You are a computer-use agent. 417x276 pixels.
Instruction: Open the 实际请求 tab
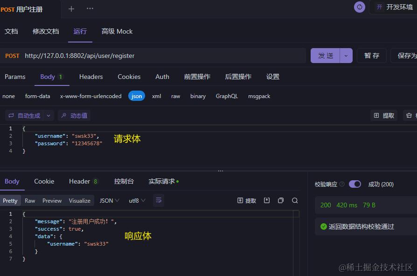point(163,182)
